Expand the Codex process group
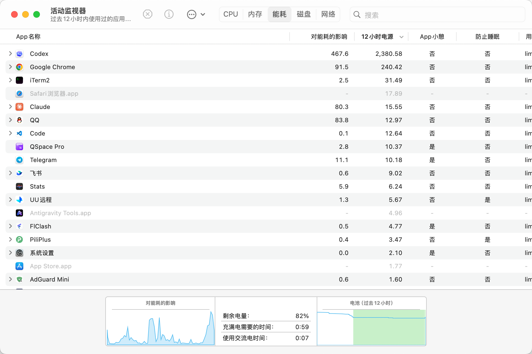The width and height of the screenshot is (532, 354). [x=10, y=53]
